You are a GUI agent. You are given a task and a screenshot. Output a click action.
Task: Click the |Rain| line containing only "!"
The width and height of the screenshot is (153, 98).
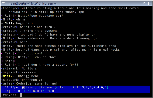11,61
